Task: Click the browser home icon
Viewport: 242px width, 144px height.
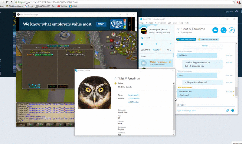Action: pyautogui.click(x=11, y=2)
